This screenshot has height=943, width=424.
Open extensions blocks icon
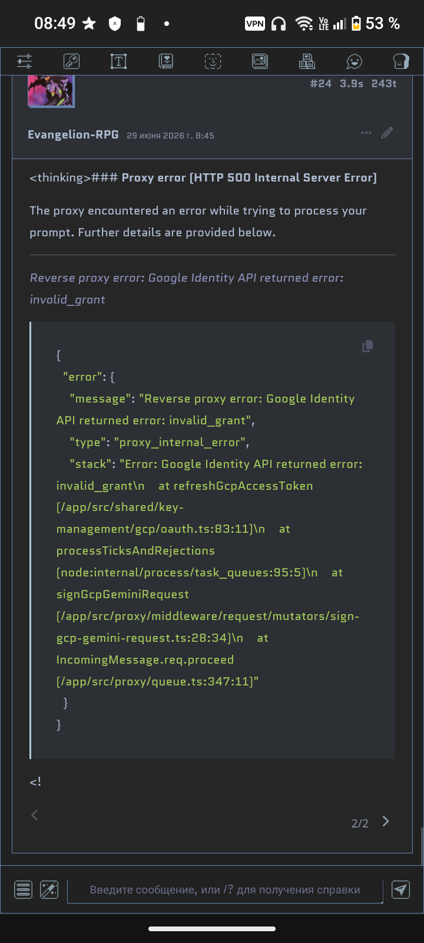[x=307, y=61]
